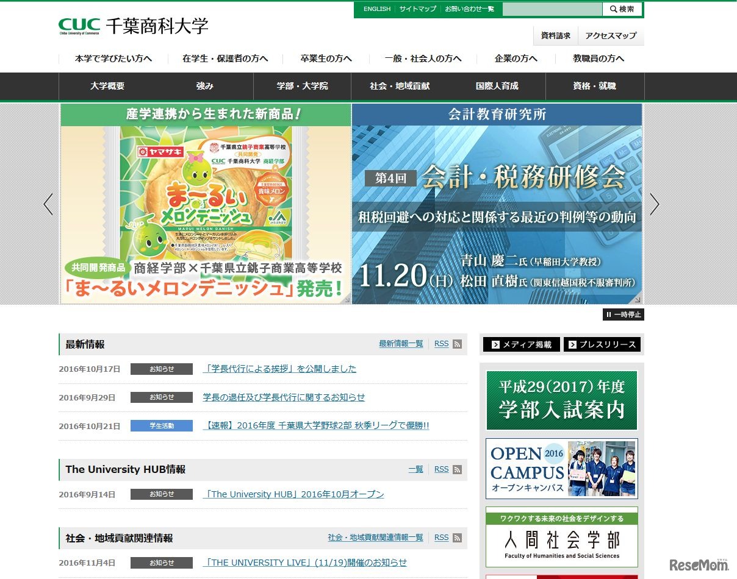Open the サイトマップ link
The height and width of the screenshot is (579, 737).
[418, 9]
